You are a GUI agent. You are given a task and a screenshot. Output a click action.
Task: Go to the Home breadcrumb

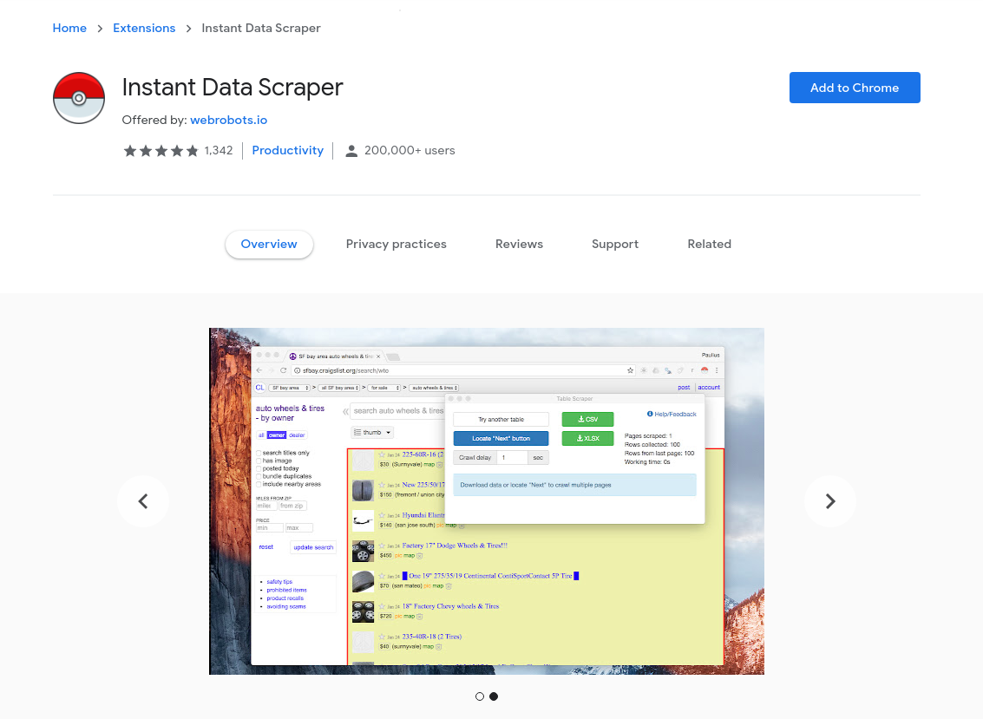(69, 29)
